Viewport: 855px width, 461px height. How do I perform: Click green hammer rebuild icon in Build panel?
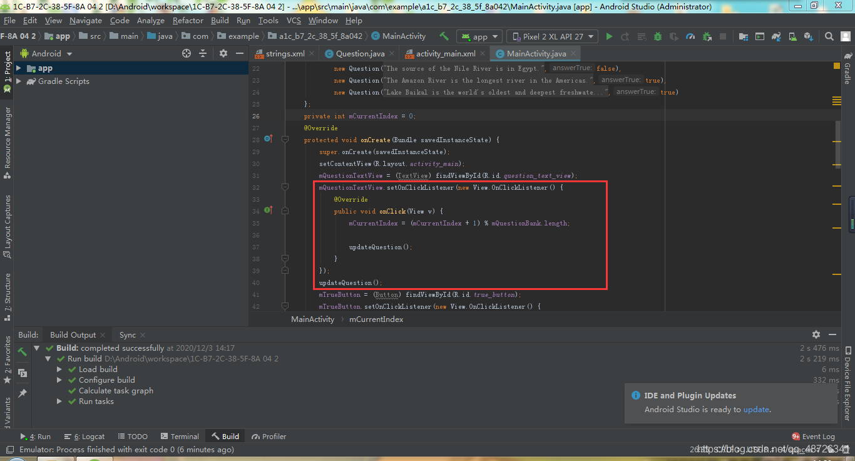click(x=23, y=352)
